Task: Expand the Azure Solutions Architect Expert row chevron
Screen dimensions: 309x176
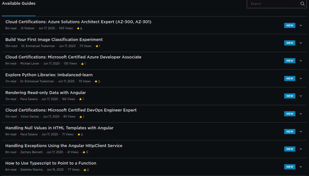Action: click(301, 25)
